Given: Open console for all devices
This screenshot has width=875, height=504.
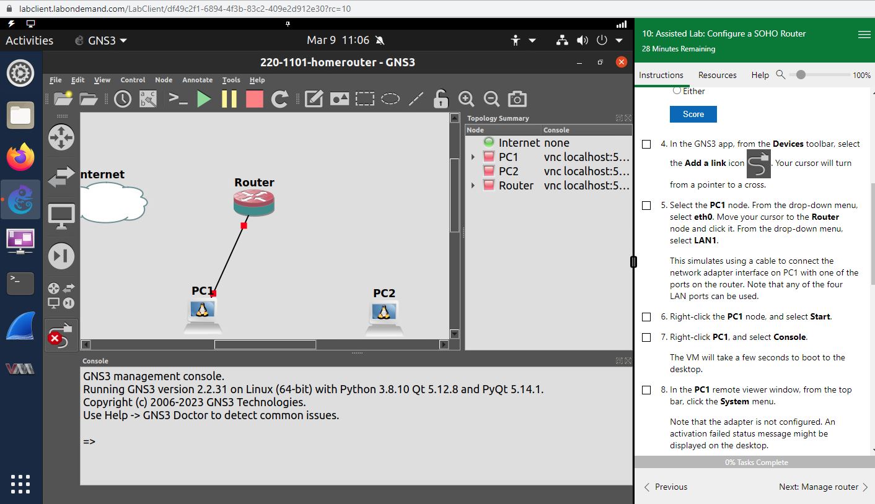Looking at the screenshot, I should tap(178, 99).
